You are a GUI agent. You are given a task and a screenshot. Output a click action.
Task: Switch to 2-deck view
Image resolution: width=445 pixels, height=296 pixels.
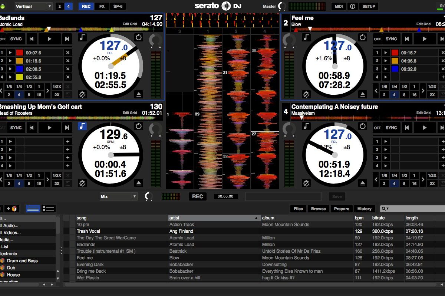click(x=60, y=6)
